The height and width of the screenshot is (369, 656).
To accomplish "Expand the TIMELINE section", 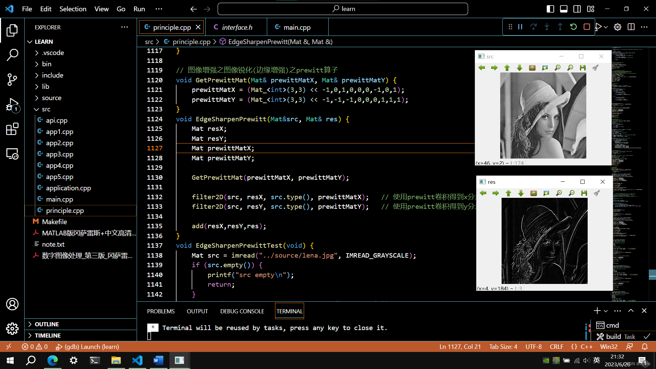I will point(48,335).
